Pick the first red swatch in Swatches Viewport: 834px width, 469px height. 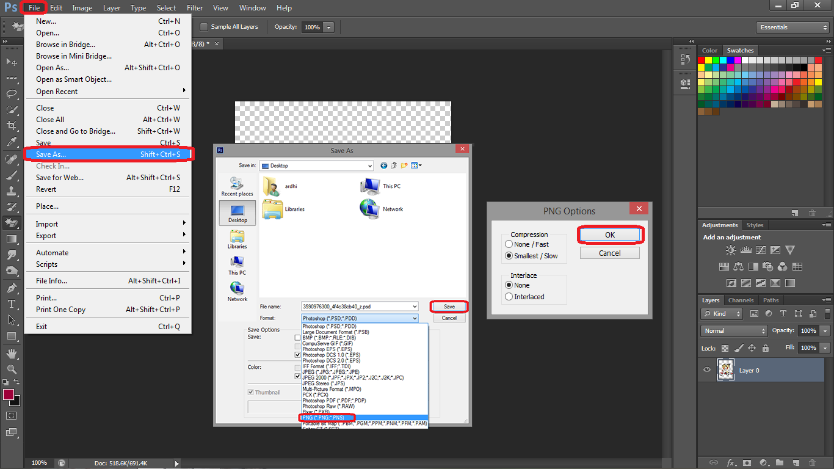702,60
